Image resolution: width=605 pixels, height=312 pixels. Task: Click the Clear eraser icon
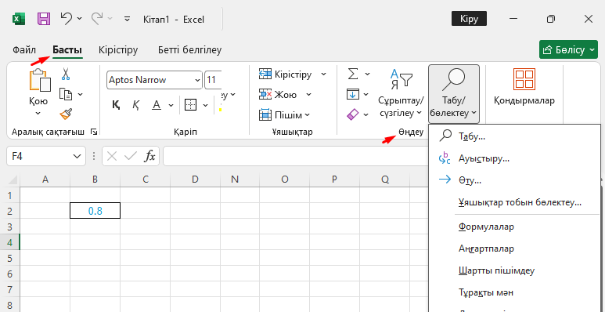coord(353,114)
